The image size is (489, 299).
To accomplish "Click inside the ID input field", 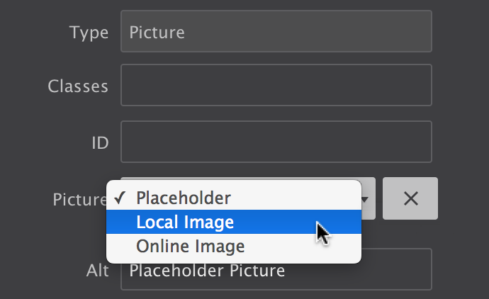I will click(276, 142).
